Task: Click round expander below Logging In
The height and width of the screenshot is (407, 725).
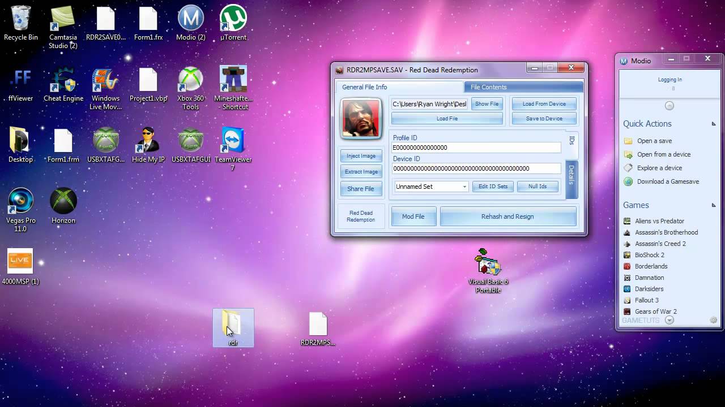Action: 669,106
